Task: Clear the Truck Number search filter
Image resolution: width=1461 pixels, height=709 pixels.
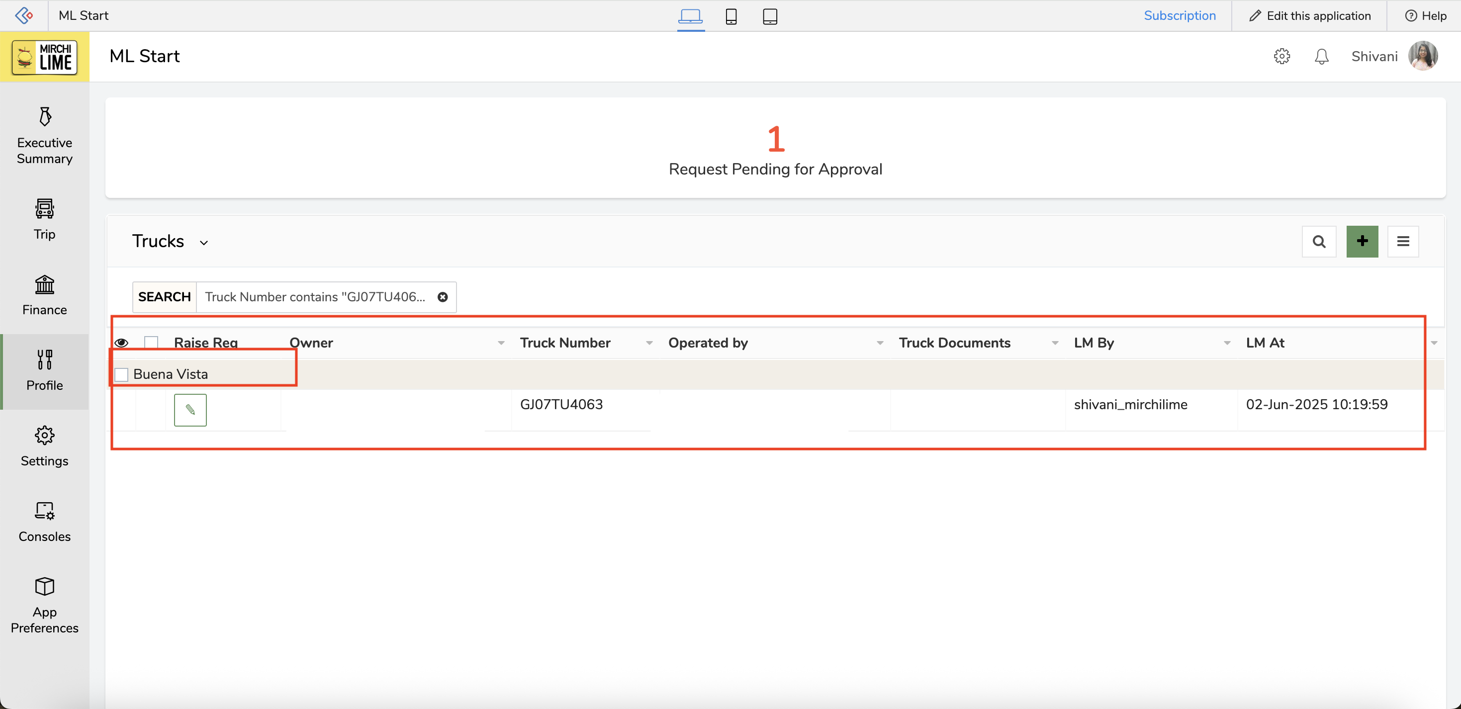Action: (443, 297)
